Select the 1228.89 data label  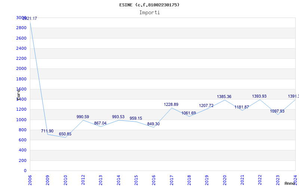(171, 104)
